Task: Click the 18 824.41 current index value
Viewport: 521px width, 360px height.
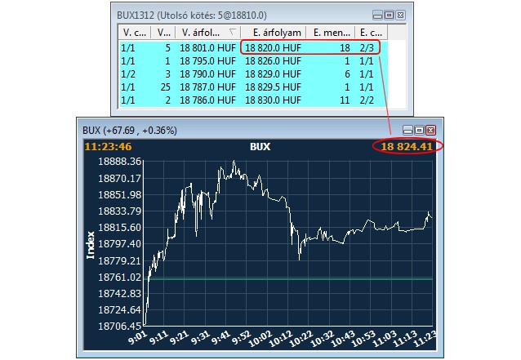Action: click(x=407, y=146)
